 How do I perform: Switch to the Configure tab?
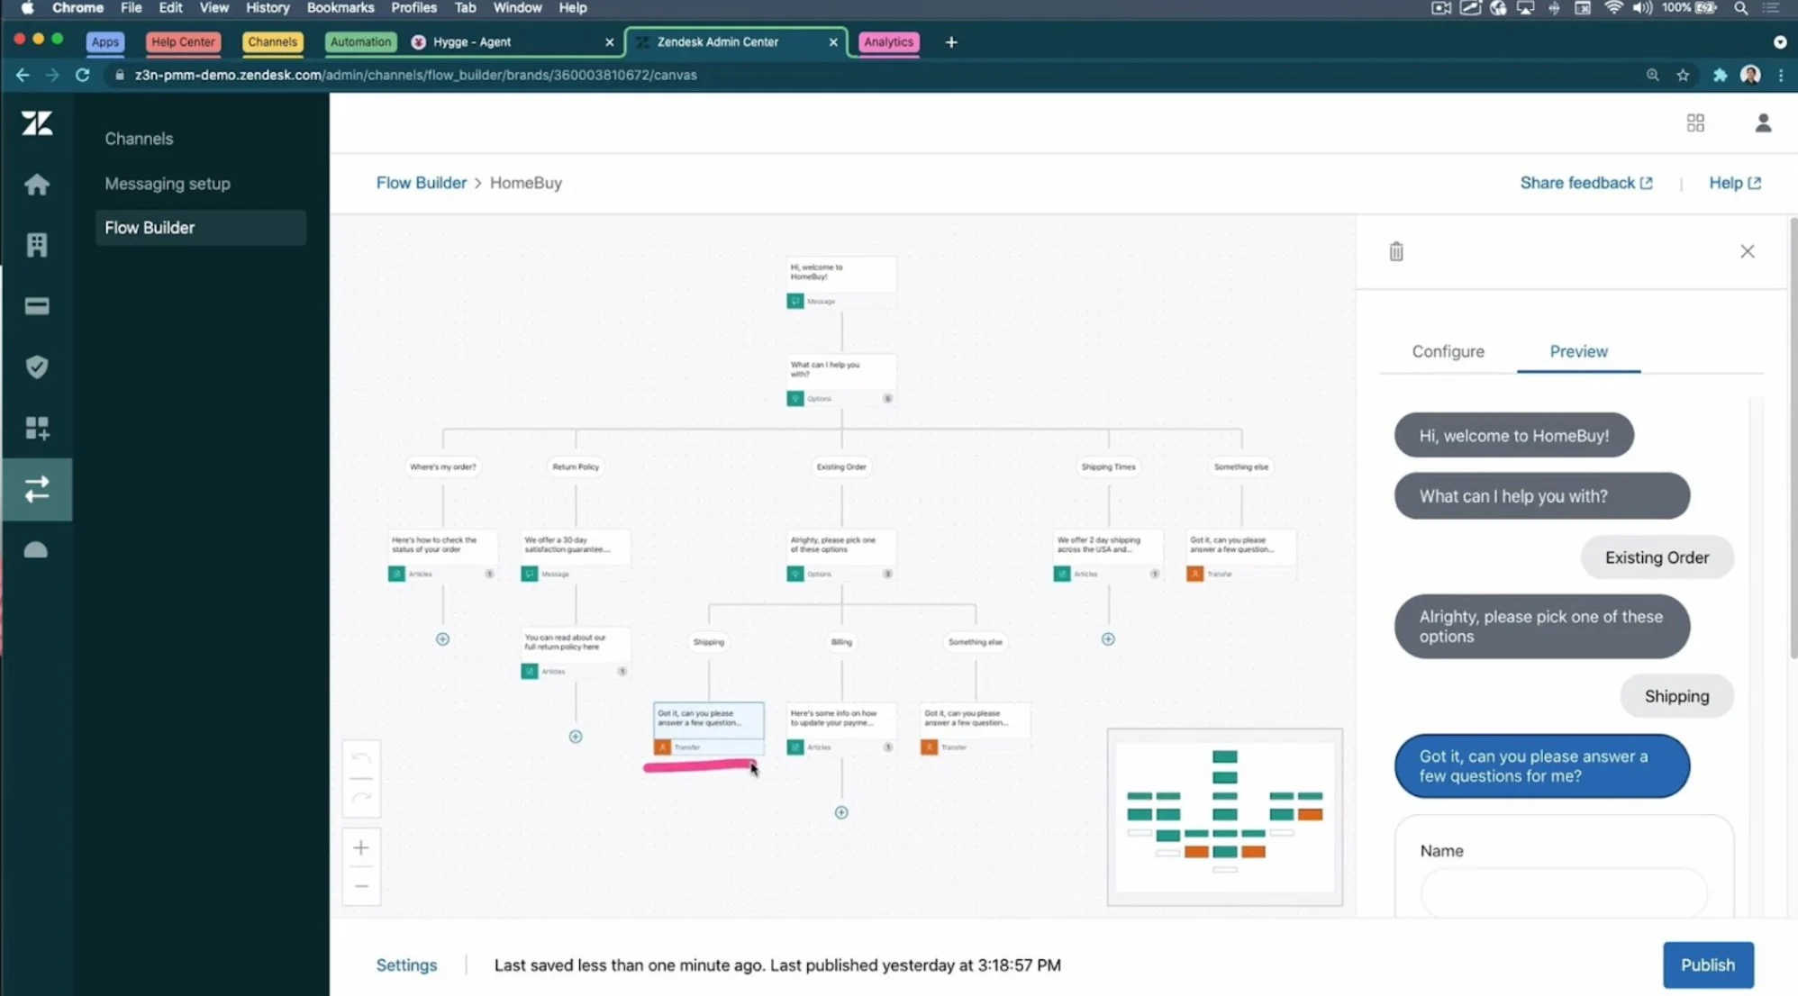[1448, 351]
